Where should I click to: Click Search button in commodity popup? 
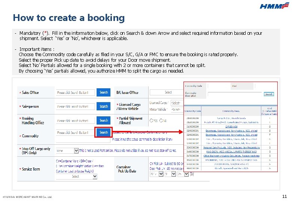click(x=269, y=94)
